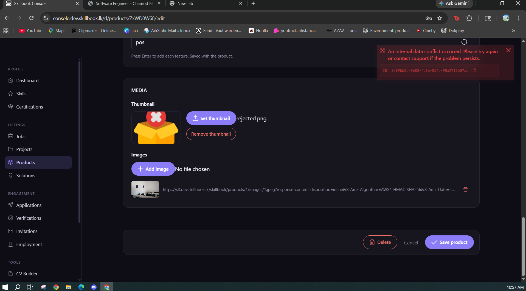Screen dimensions: 526x291
Task: Switch to the Software Engineer browser tab
Action: pyautogui.click(x=124, y=4)
